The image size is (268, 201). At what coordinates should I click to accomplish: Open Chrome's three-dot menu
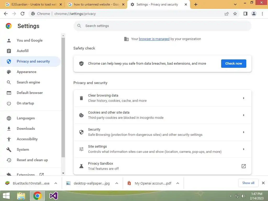click(262, 14)
